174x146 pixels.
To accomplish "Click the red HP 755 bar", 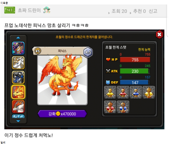I will coord(135,60).
